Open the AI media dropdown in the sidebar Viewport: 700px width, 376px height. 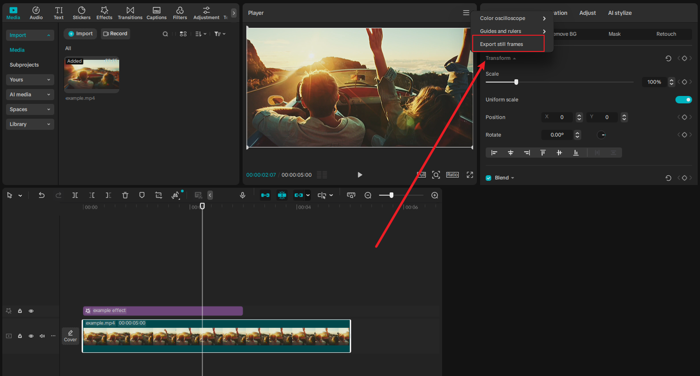[30, 94]
